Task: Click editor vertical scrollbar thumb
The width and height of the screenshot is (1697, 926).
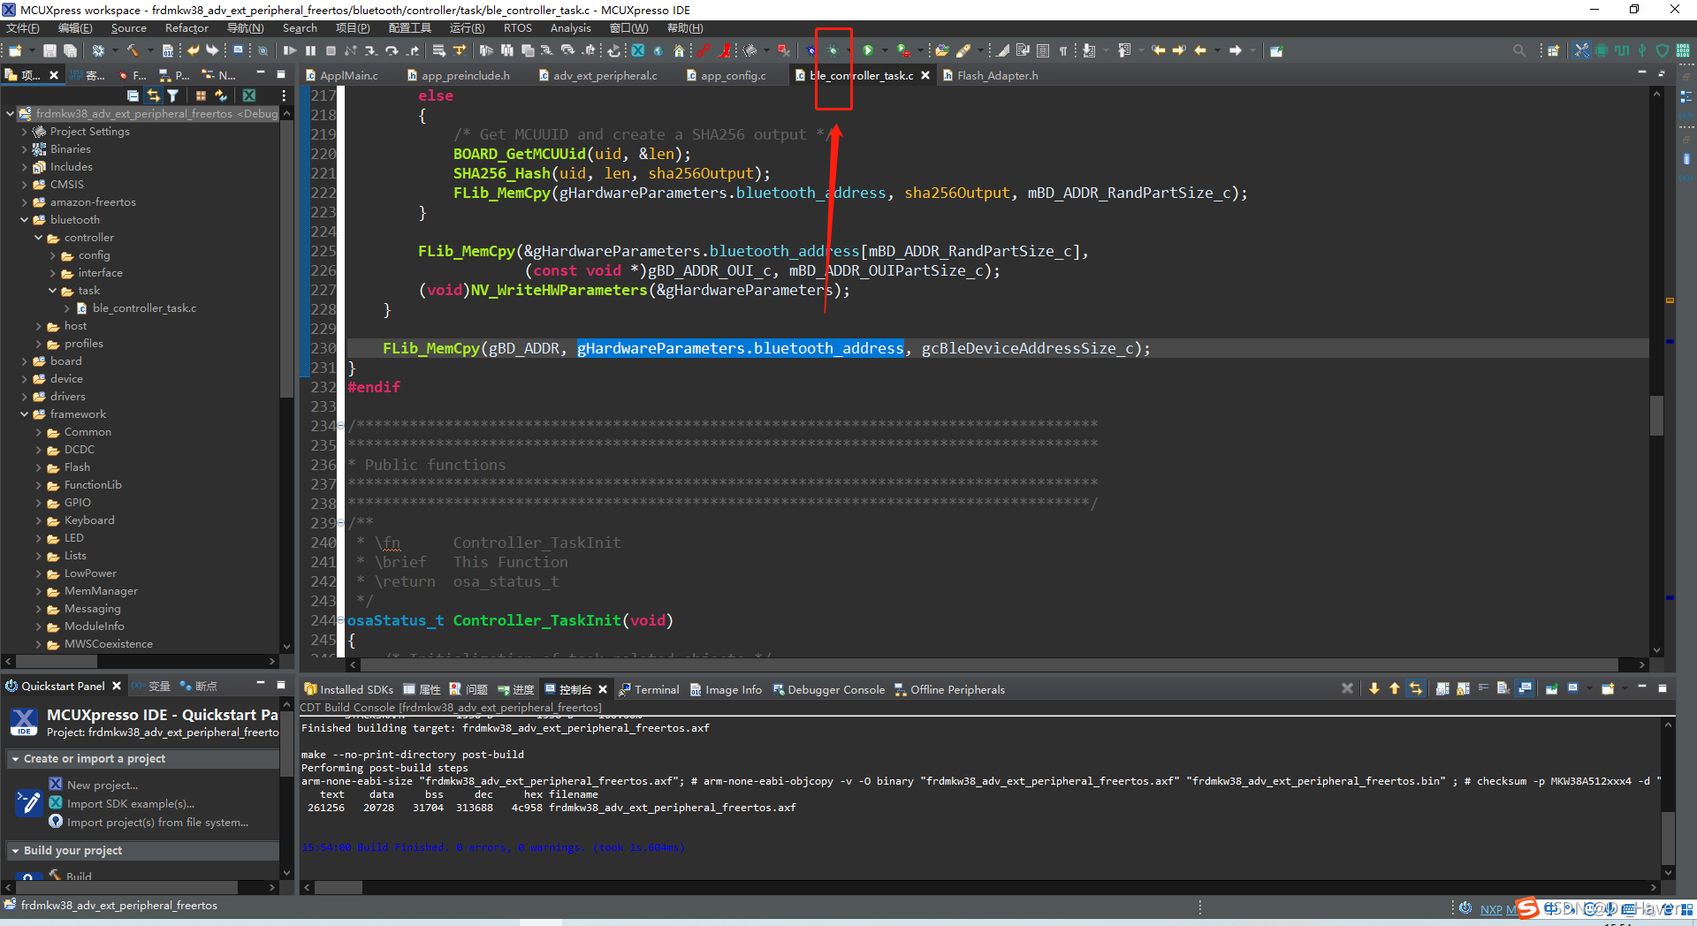Action: pyautogui.click(x=1656, y=414)
